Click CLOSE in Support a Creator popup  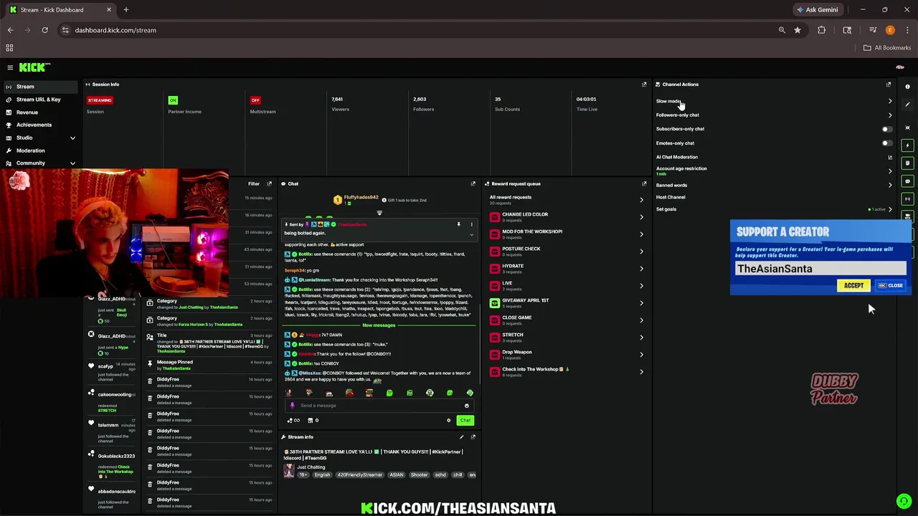[x=891, y=285]
